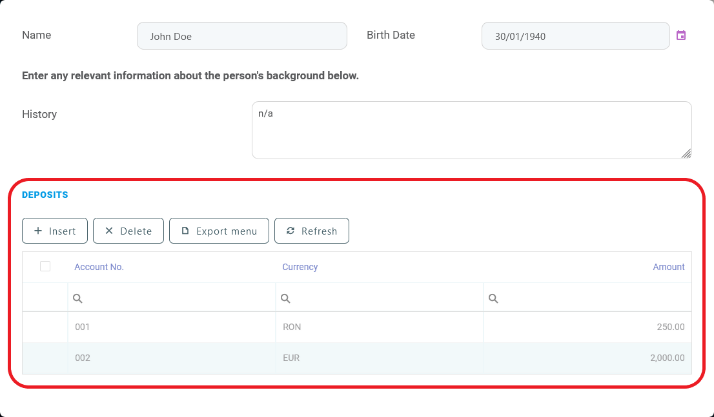The image size is (714, 417).
Task: Click the circular refresh arrows icon
Action: 290,230
